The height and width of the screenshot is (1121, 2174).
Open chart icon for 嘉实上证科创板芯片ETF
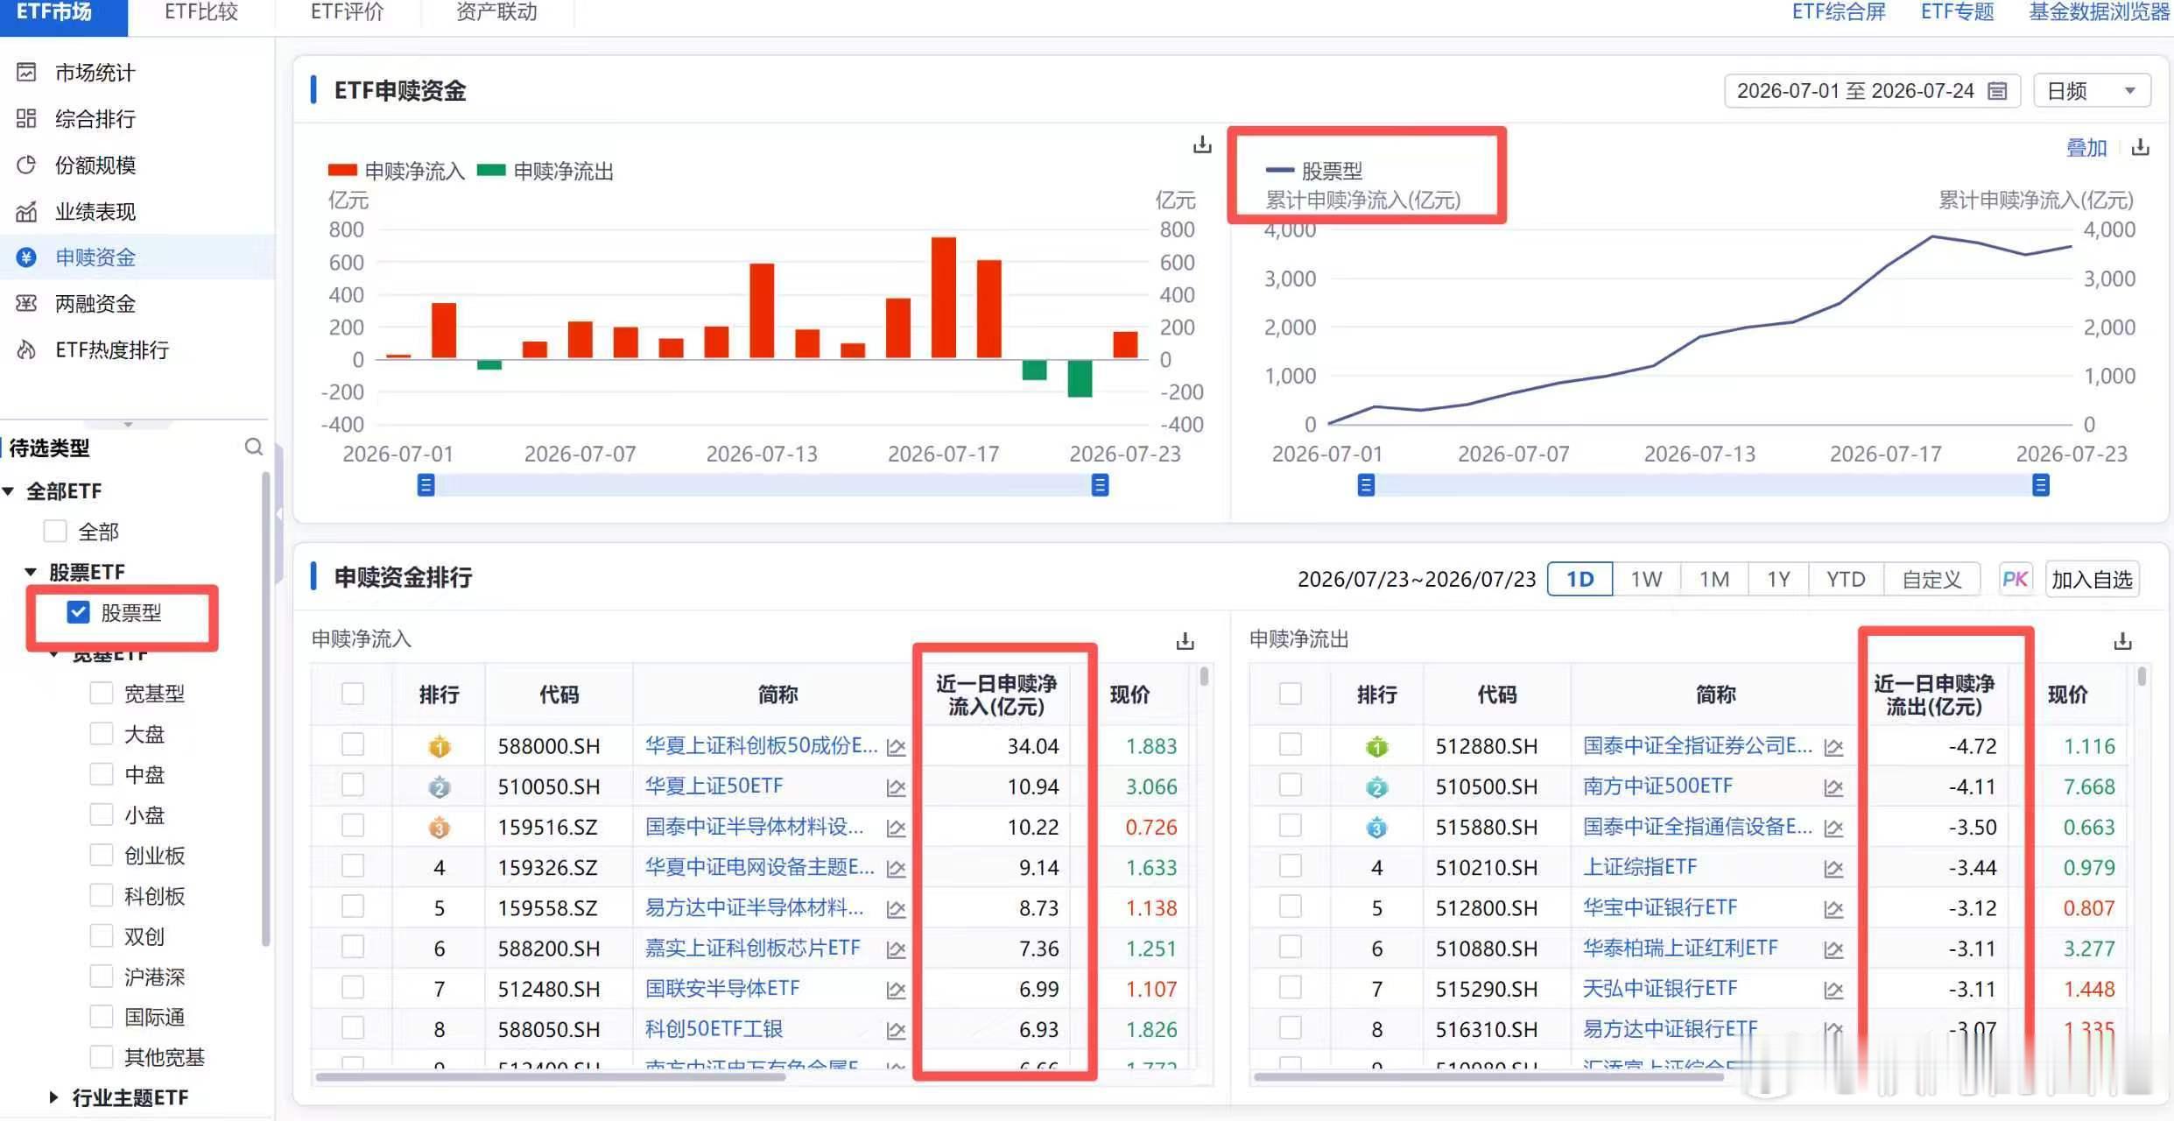(896, 949)
